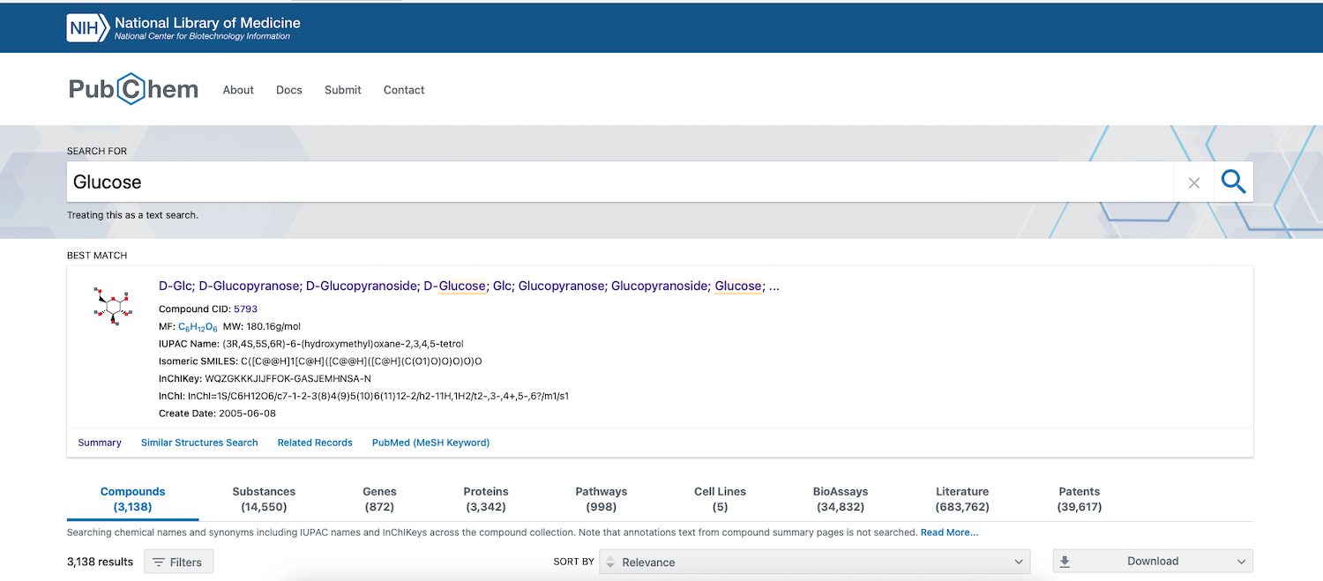
Task: Select the BioAssays tab
Action: click(840, 499)
